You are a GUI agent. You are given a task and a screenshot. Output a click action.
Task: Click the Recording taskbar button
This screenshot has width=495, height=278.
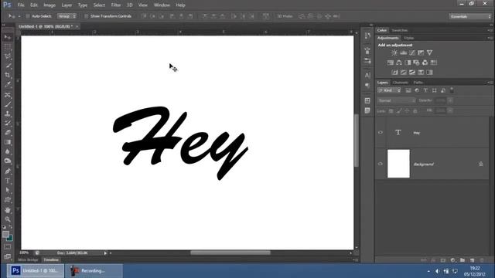[x=94, y=271]
